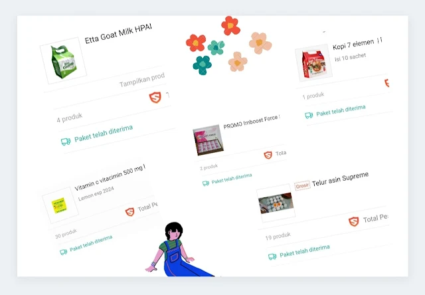
Task: Select the Grosir tag beside Telur asin Supreme
Action: tap(302, 186)
